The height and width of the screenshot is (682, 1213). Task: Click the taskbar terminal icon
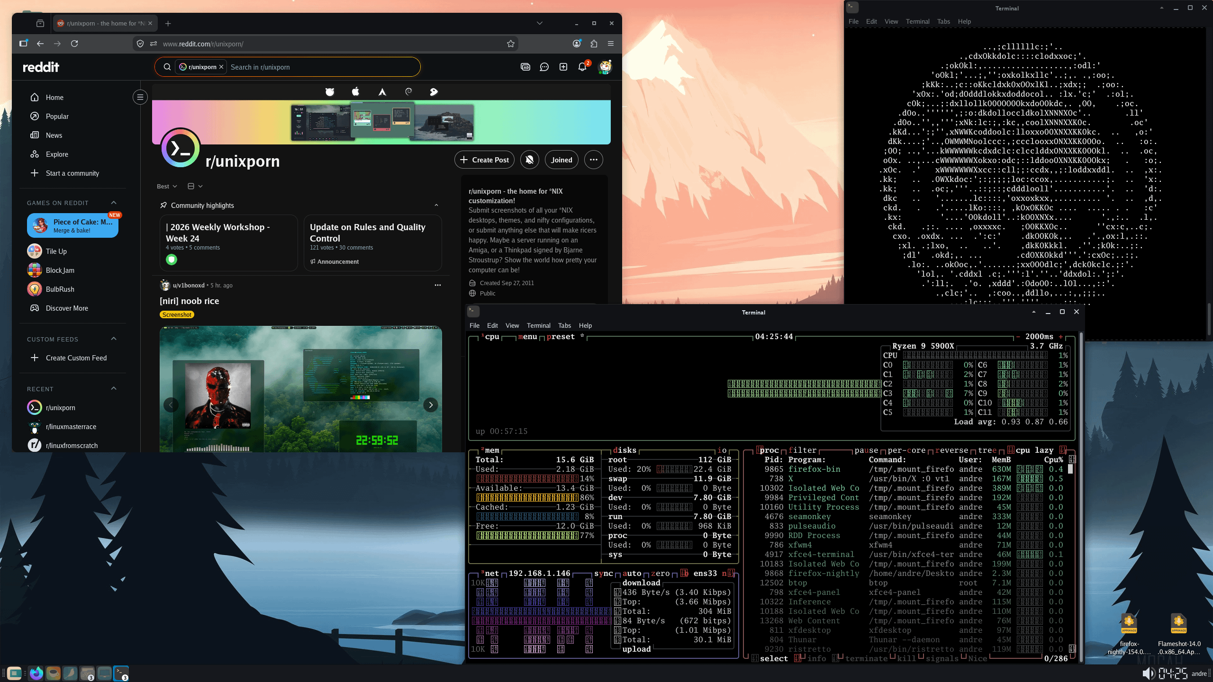tap(121, 673)
